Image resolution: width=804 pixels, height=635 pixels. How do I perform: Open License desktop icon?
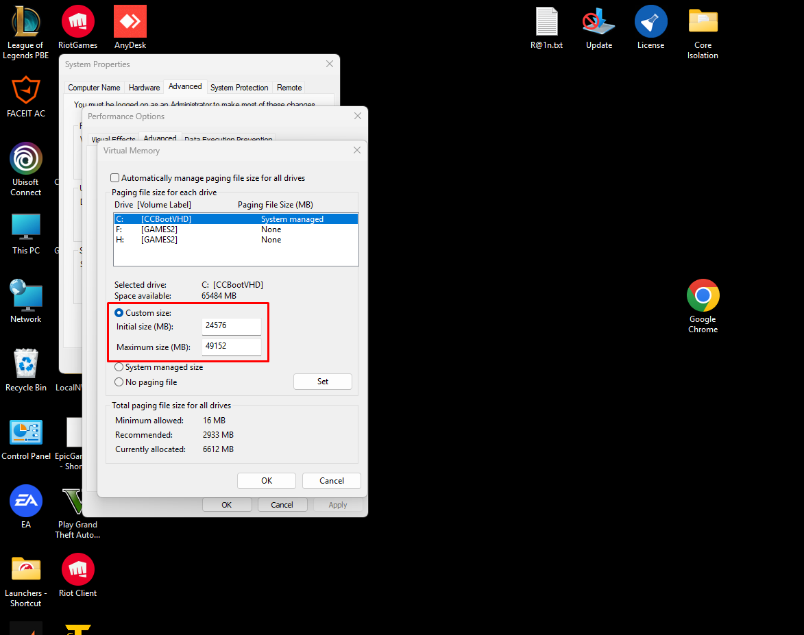click(650, 27)
